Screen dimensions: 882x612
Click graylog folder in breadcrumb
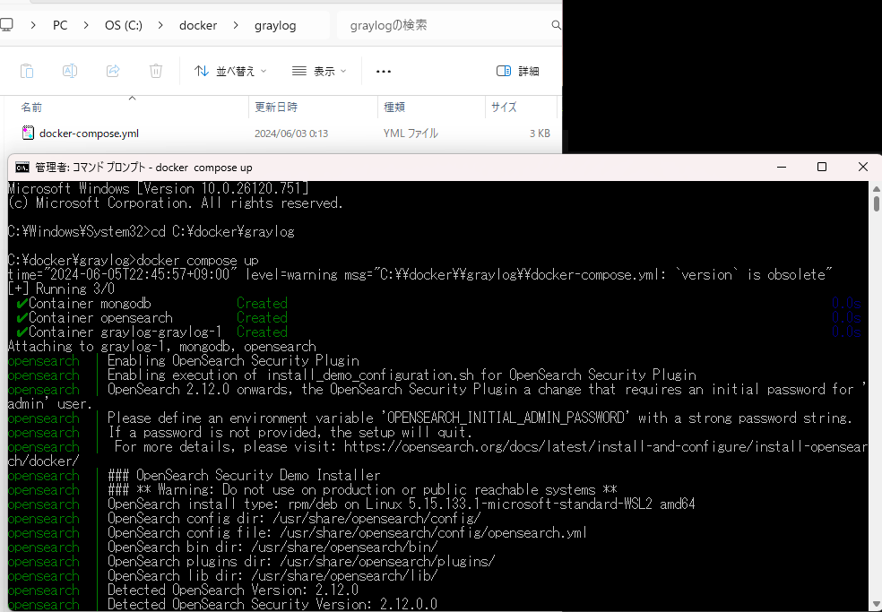click(275, 25)
